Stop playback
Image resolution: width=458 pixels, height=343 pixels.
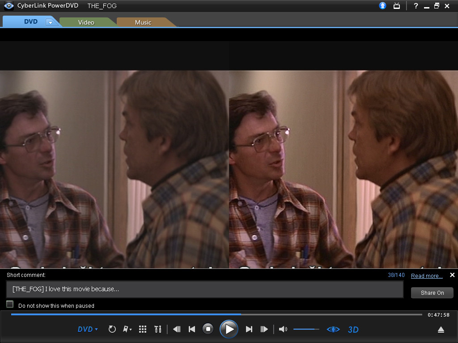tap(208, 329)
